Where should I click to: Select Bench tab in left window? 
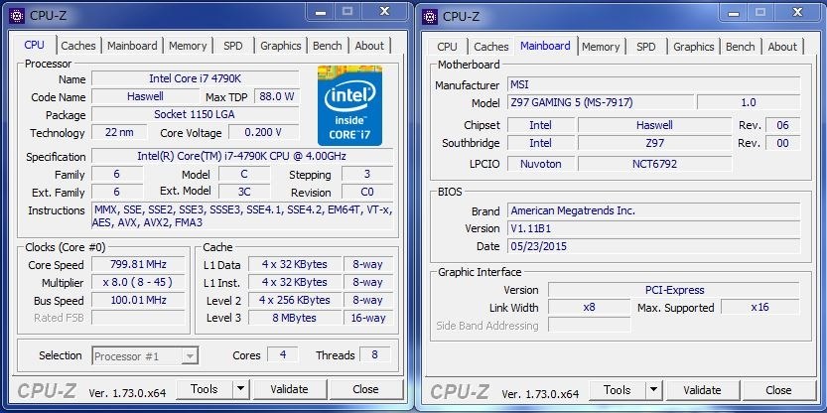click(x=327, y=46)
